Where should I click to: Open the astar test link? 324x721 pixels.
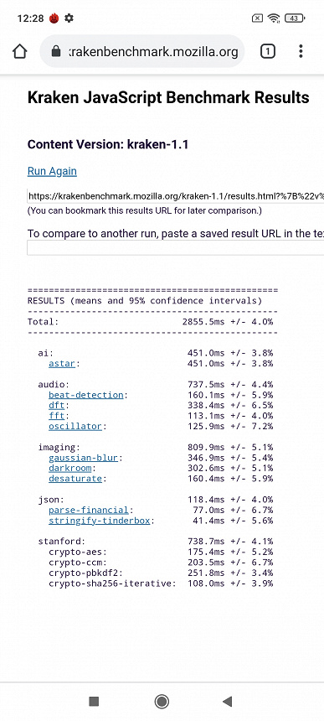61,364
